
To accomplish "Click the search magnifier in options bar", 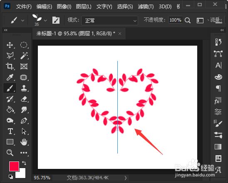I will pos(188,20).
